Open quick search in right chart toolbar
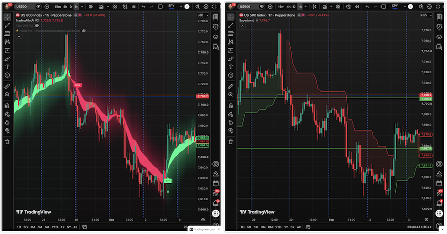Viewport: 447px width, 234px height. point(421,7)
